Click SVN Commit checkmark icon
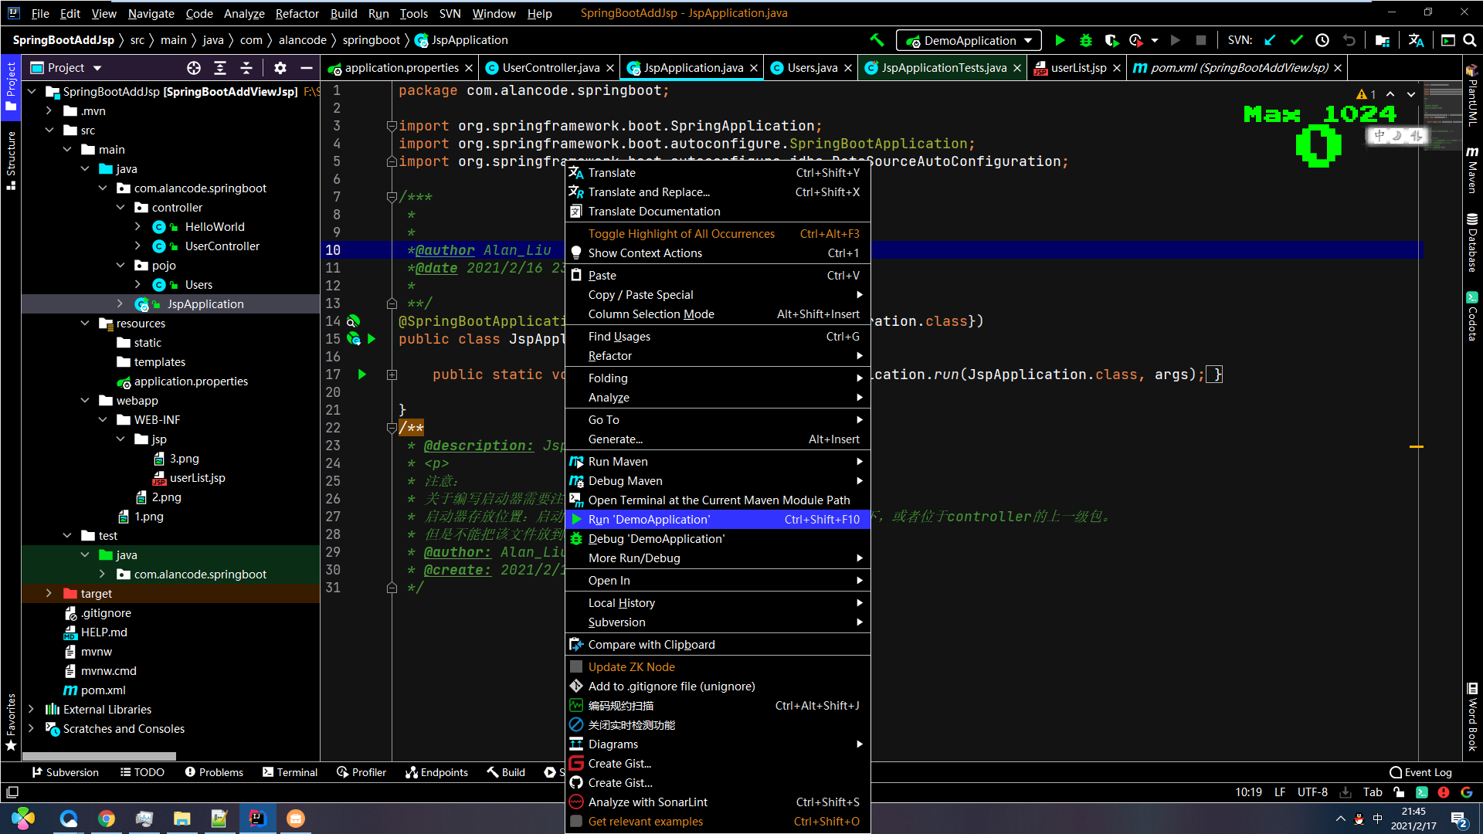This screenshot has width=1483, height=834. 1296,40
